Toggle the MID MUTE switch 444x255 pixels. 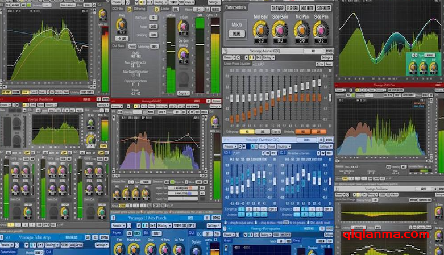point(308,8)
